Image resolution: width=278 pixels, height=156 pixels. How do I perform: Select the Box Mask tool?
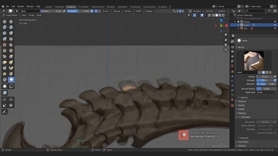(x=5, y=86)
